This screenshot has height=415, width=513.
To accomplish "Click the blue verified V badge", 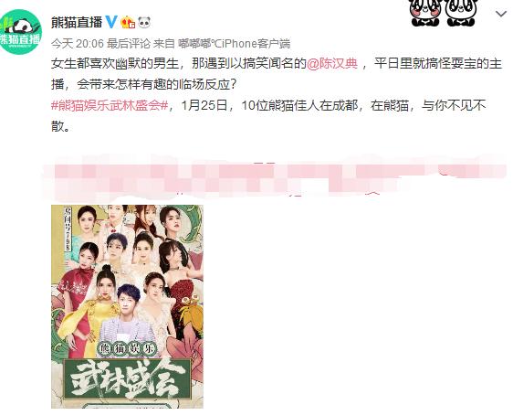I will tap(111, 22).
